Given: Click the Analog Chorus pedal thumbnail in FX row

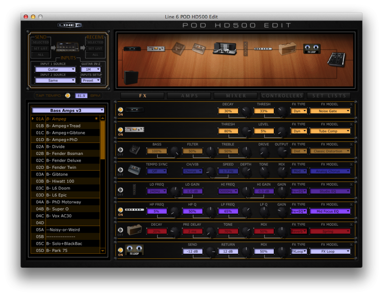Looking at the screenshot, I should (x=134, y=170).
